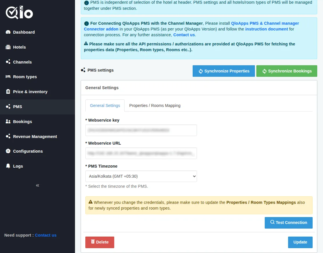Click the Update button
Viewport: 323px width, 253px height.
[x=300, y=242]
